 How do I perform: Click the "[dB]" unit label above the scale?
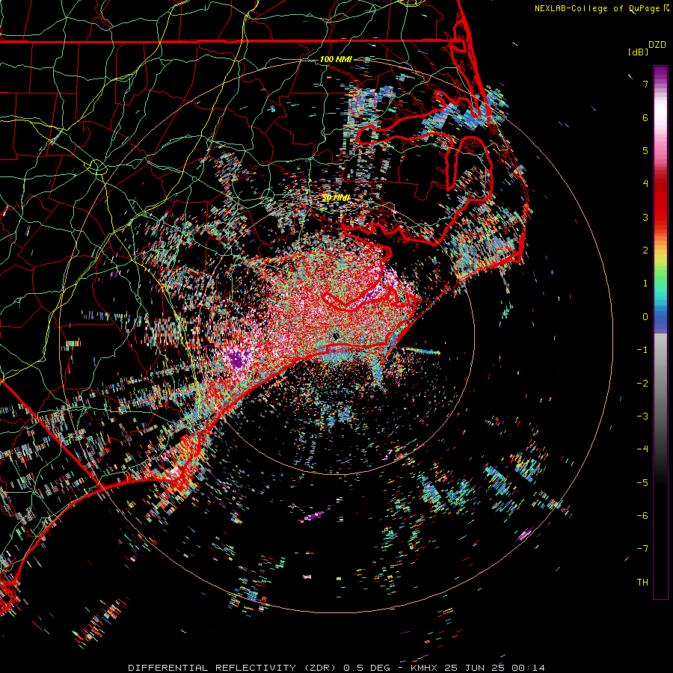pos(638,52)
